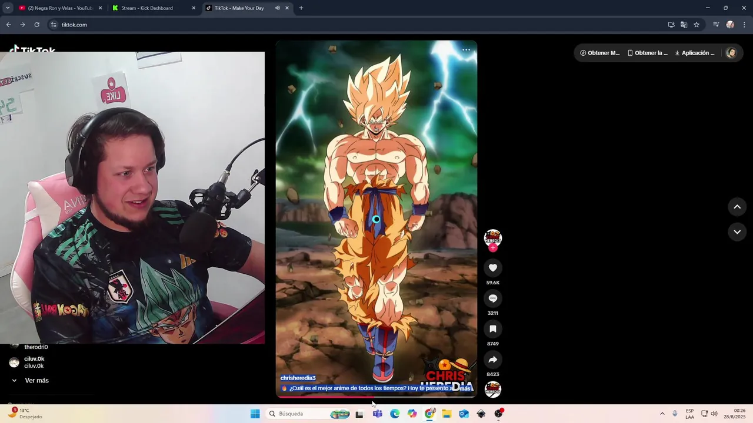Viewport: 753px width, 423px height.
Task: Open the three-dot menu on the video
Action: point(466,50)
